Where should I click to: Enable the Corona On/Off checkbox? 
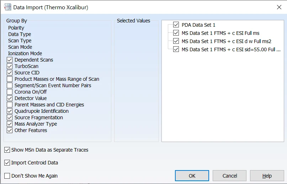pyautogui.click(x=10, y=92)
